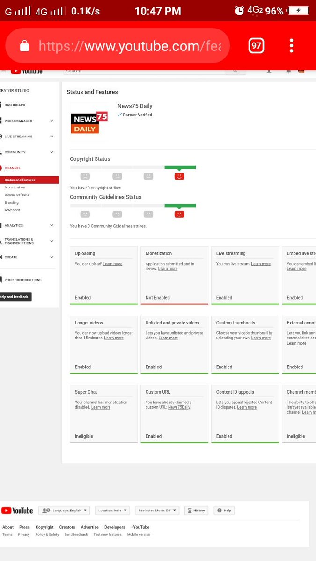
Task: Click Learn more in Embed live streaming card
Action: pos(296,269)
